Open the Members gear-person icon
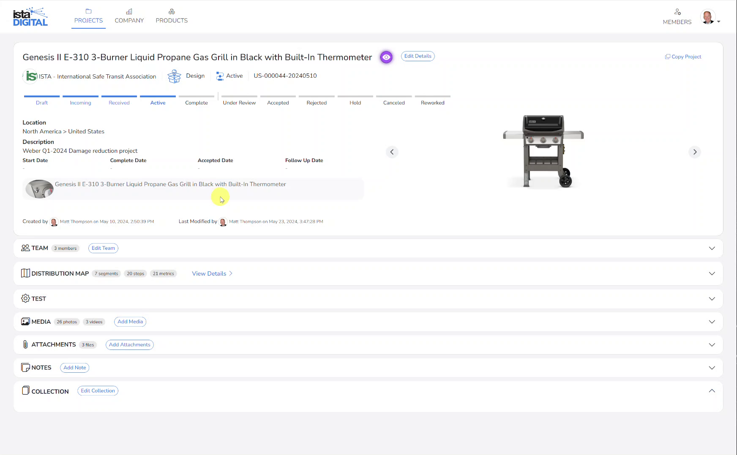 coord(677,12)
